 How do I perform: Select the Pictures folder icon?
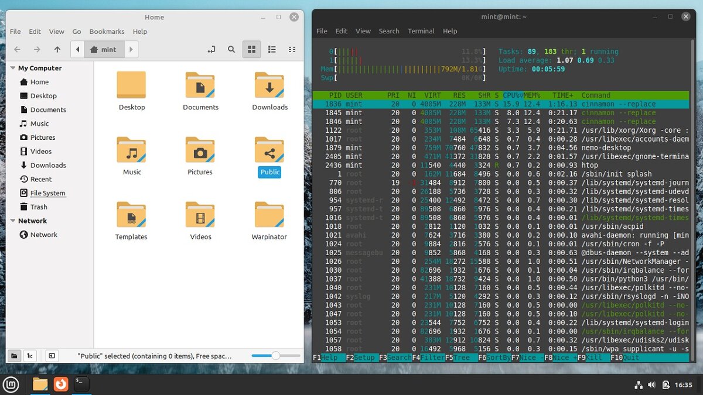(200, 150)
